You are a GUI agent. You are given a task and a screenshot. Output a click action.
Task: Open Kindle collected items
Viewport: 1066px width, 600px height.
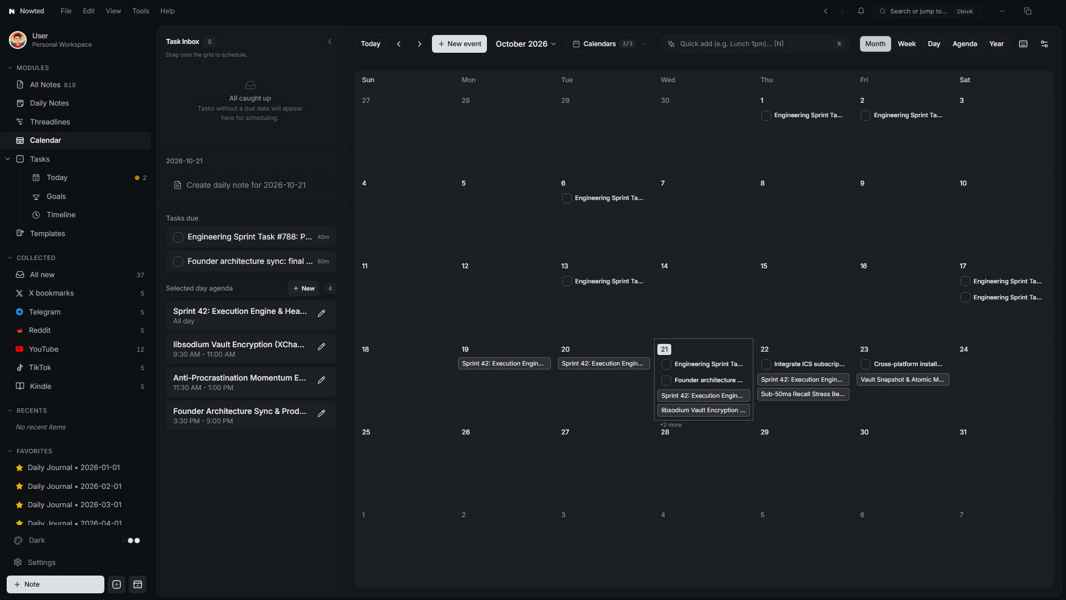click(76, 386)
